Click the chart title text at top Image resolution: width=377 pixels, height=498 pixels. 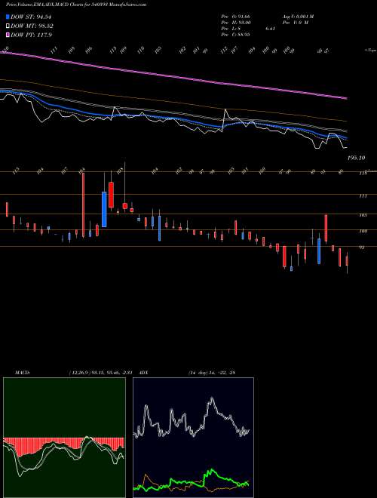76,5
